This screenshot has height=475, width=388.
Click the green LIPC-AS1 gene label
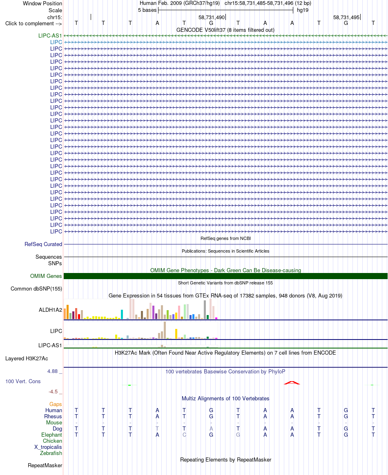click(x=50, y=36)
